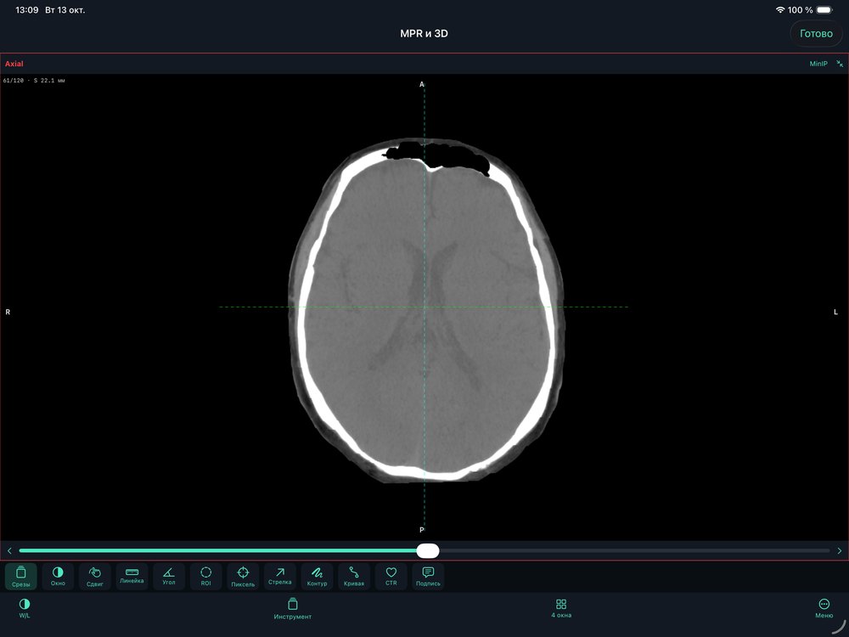Tap the Готово button

[816, 34]
